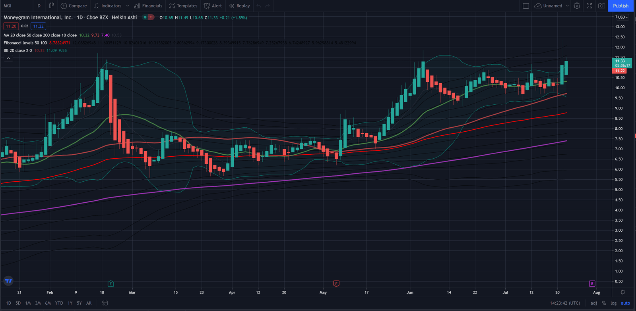Open the candlestick chart style selector

pos(51,6)
